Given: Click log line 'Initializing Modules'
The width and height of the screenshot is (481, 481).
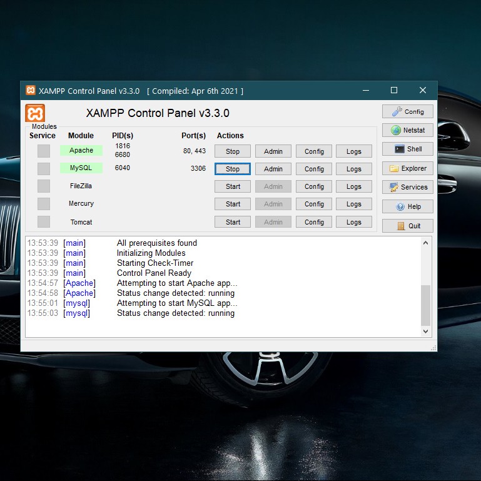Looking at the screenshot, I should [151, 253].
